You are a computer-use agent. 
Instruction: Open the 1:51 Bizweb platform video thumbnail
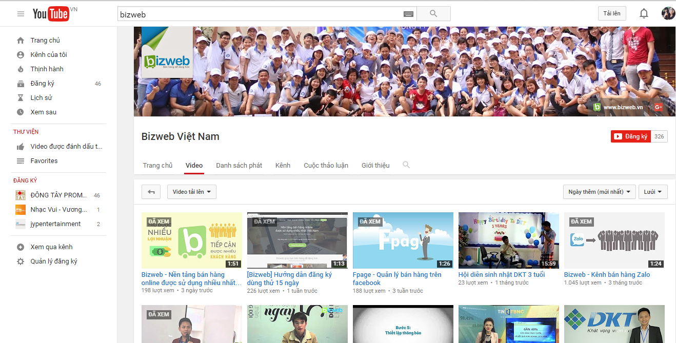192,240
